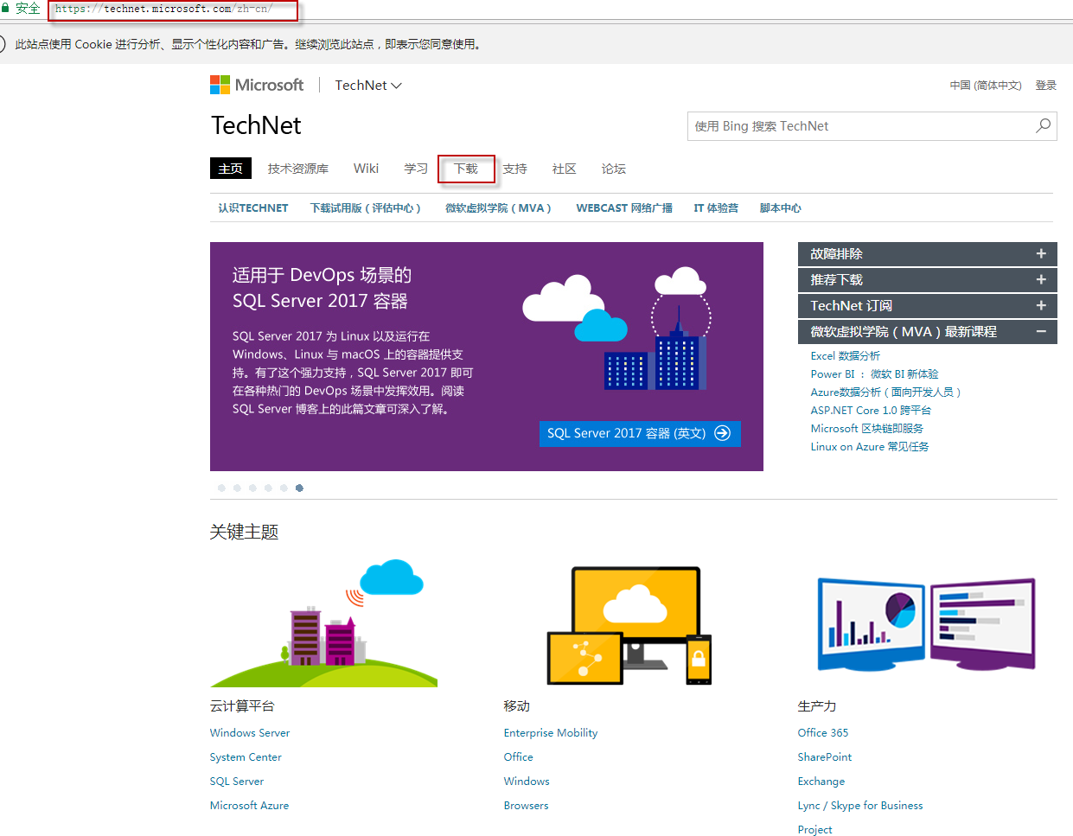Open the Office 365 link
1073x836 pixels.
(x=823, y=733)
